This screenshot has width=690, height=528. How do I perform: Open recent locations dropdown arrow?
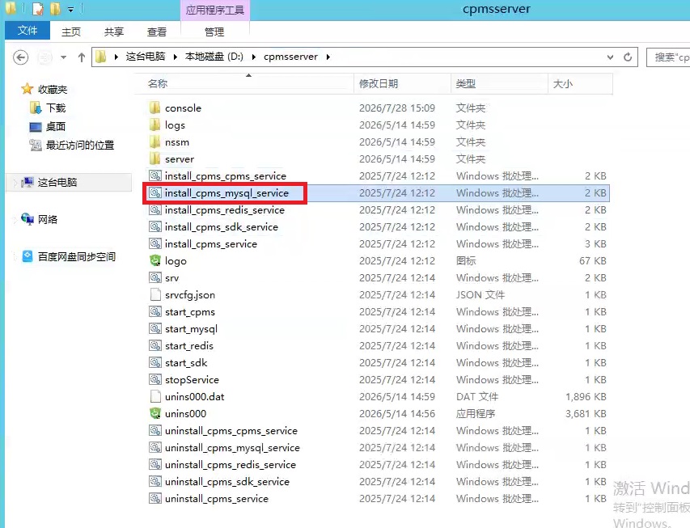click(x=63, y=57)
